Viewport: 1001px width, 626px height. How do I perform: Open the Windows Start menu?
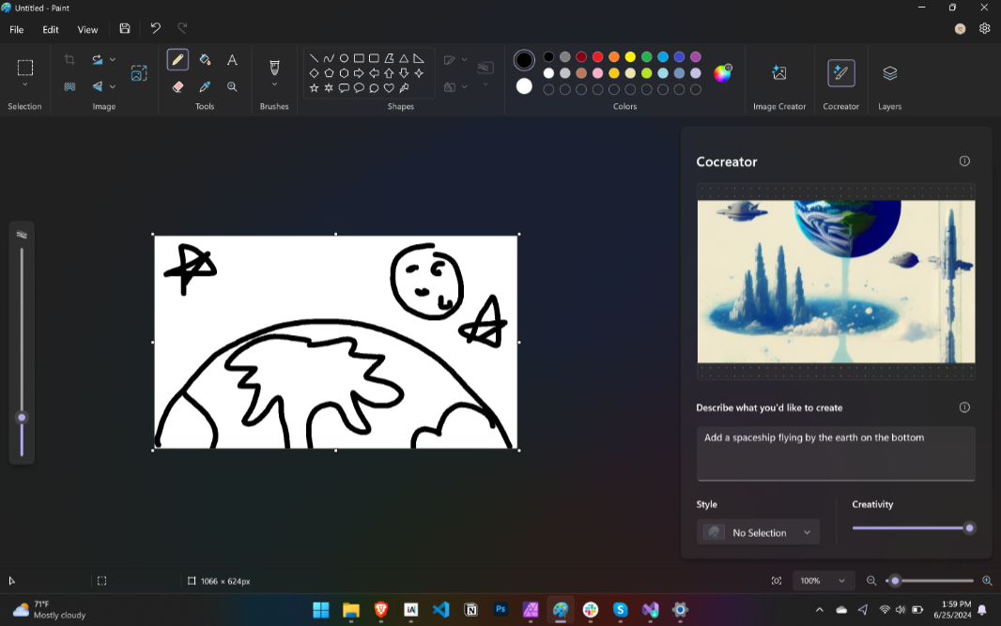click(x=321, y=610)
